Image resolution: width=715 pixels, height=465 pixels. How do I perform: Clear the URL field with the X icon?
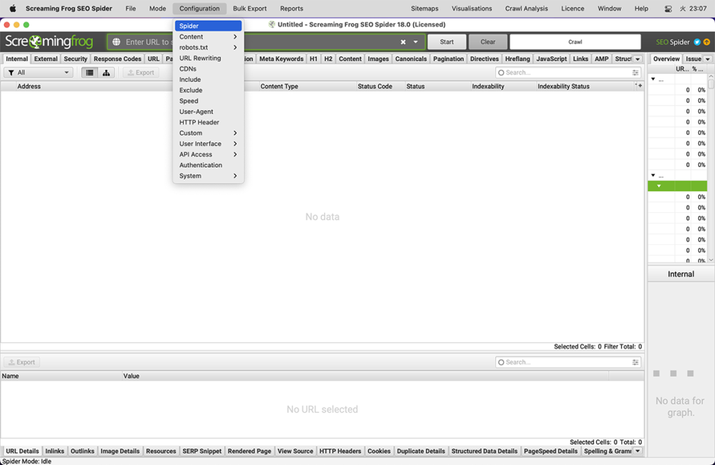(403, 42)
